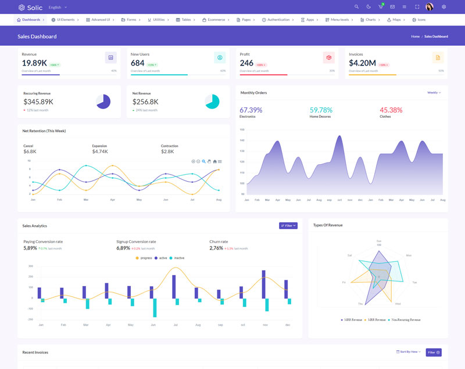The height and width of the screenshot is (369, 465).
Task: Open the Ecommerce menu
Action: pos(216,20)
